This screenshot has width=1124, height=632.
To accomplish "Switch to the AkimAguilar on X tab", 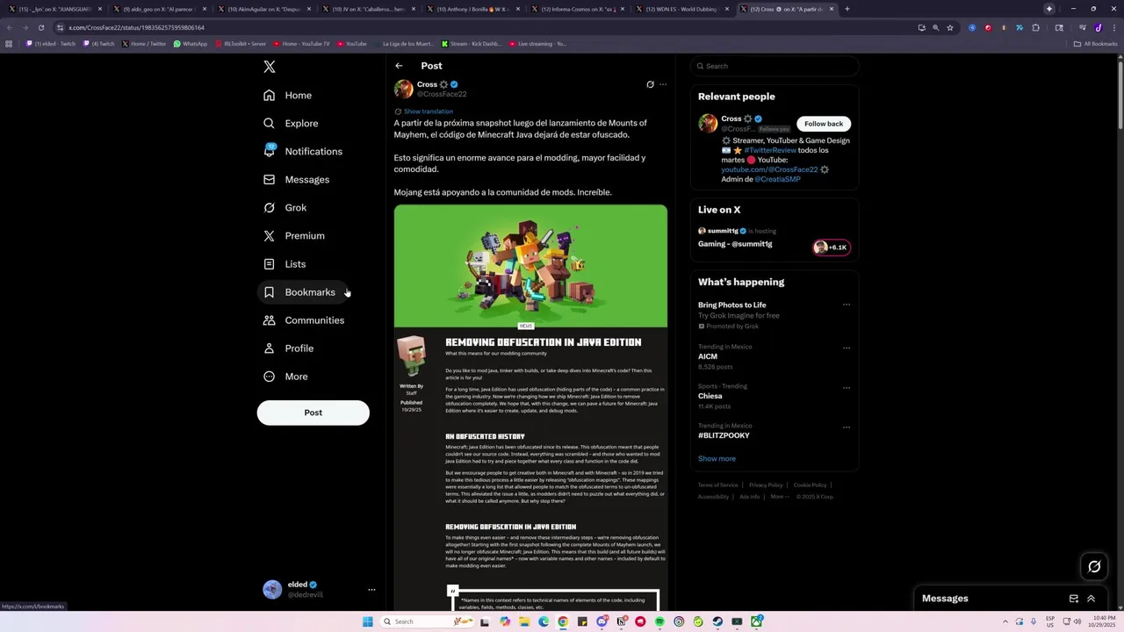I will tap(263, 9).
